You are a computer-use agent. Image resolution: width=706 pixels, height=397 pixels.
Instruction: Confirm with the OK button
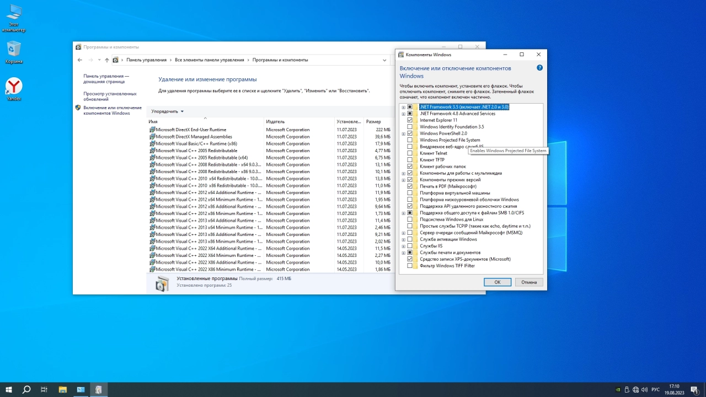click(x=498, y=282)
